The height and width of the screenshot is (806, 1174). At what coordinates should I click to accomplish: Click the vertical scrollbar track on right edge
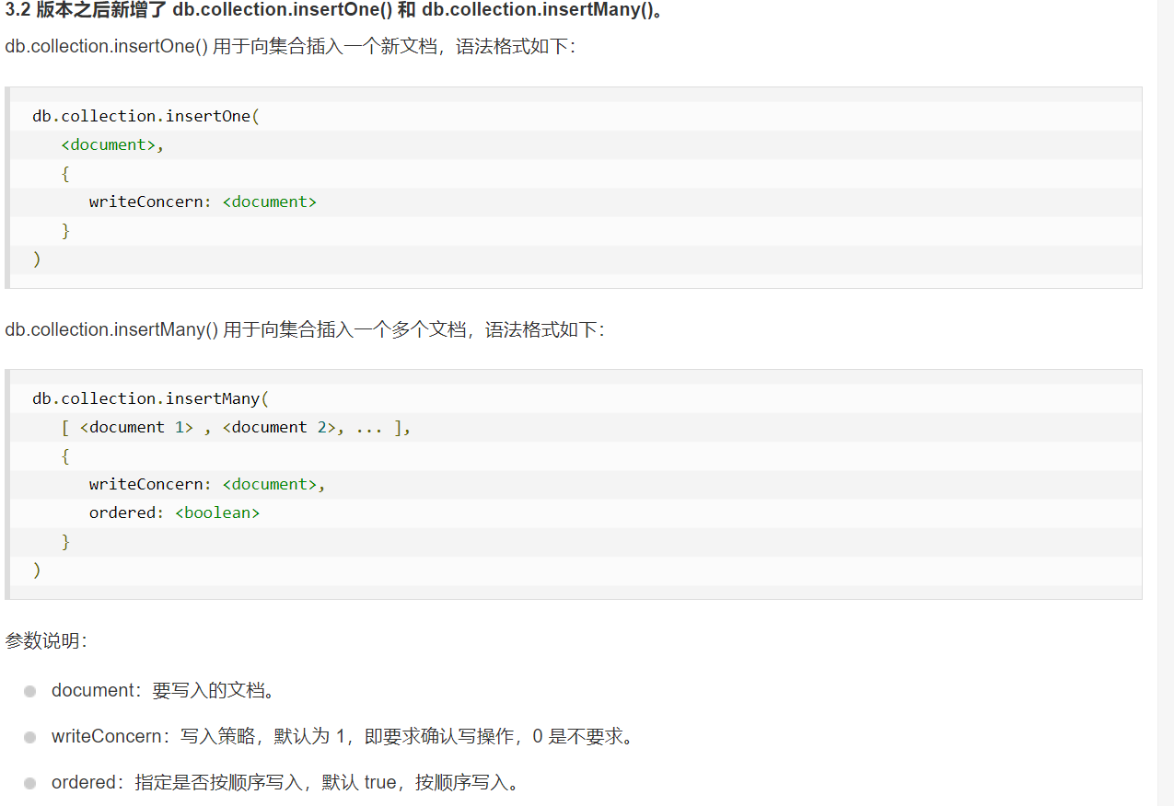[1166, 403]
